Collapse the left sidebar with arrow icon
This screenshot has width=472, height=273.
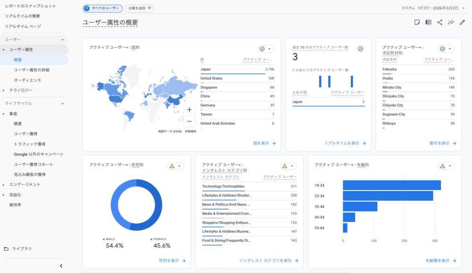61,266
